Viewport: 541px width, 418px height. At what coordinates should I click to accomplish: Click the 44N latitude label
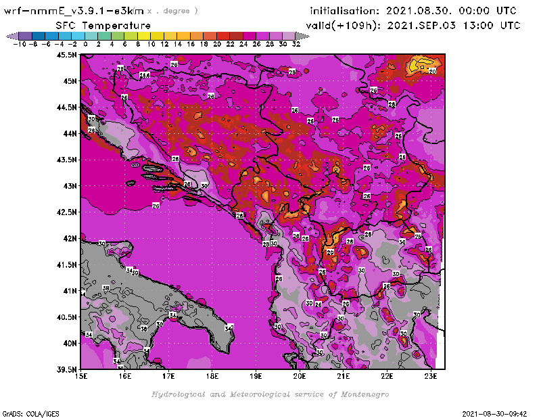click(70, 133)
